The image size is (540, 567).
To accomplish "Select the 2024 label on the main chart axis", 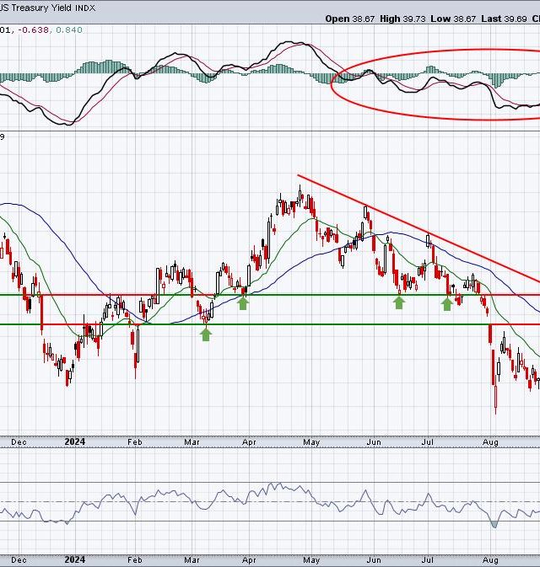I will coord(73,441).
